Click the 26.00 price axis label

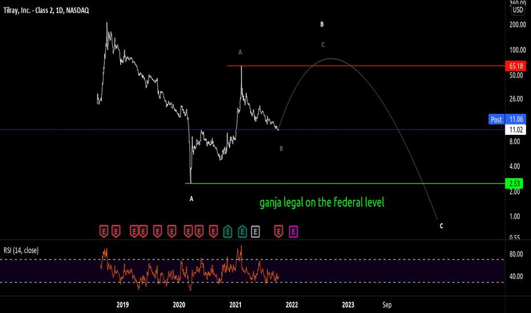point(516,99)
